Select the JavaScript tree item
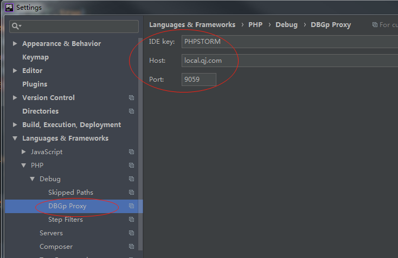This screenshot has height=258, width=398. coord(47,152)
